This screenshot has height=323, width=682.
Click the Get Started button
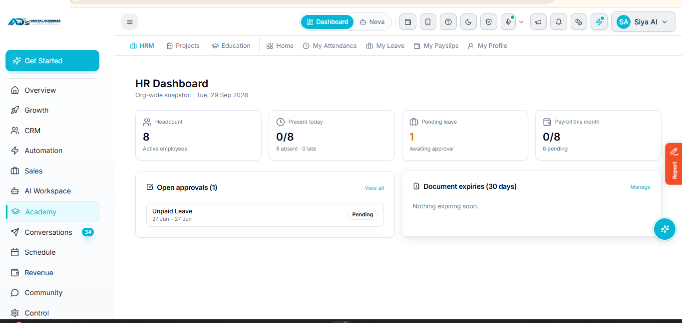[52, 61]
